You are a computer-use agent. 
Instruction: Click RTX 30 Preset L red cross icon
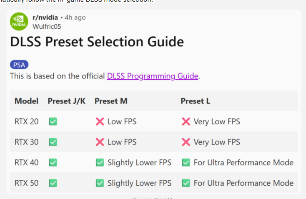tap(186, 142)
